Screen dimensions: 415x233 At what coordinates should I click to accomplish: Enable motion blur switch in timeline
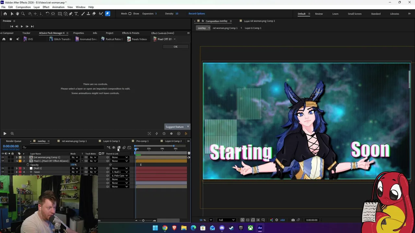(x=124, y=148)
